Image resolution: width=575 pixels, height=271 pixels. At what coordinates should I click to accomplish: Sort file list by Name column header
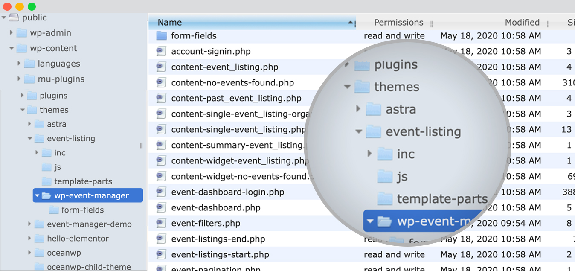(253, 23)
